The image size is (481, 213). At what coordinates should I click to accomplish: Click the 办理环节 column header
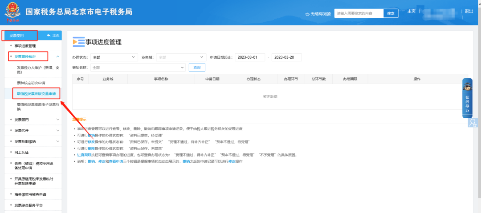291,79
